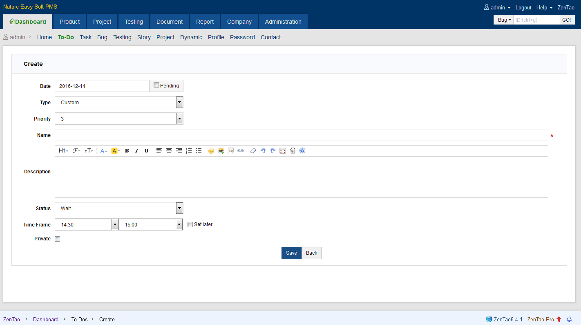This screenshot has height=325, width=581.
Task: Toggle bold formatting in description editor
Action: tap(127, 151)
